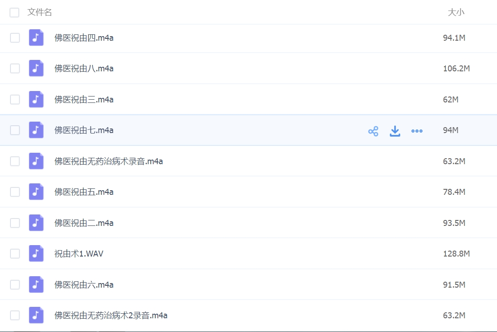Screen dimensions: 497x332
Task: Open the file 佛医祝由无药治病术录音.m4a
Action: tap(108, 161)
